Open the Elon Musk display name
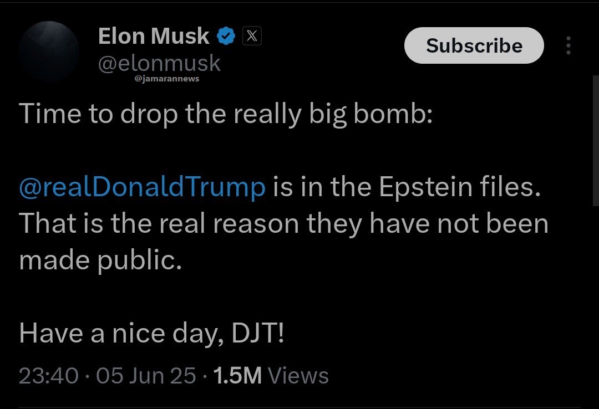 coord(154,37)
